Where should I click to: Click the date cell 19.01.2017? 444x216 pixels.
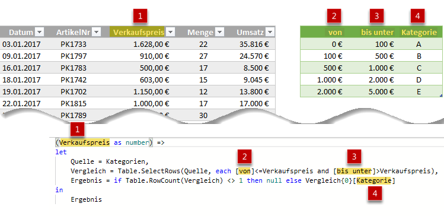[x=21, y=92]
